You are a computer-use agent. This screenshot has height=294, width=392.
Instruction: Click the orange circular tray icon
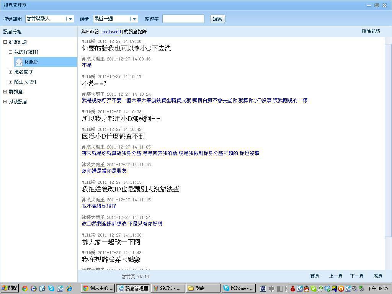(x=341, y=289)
